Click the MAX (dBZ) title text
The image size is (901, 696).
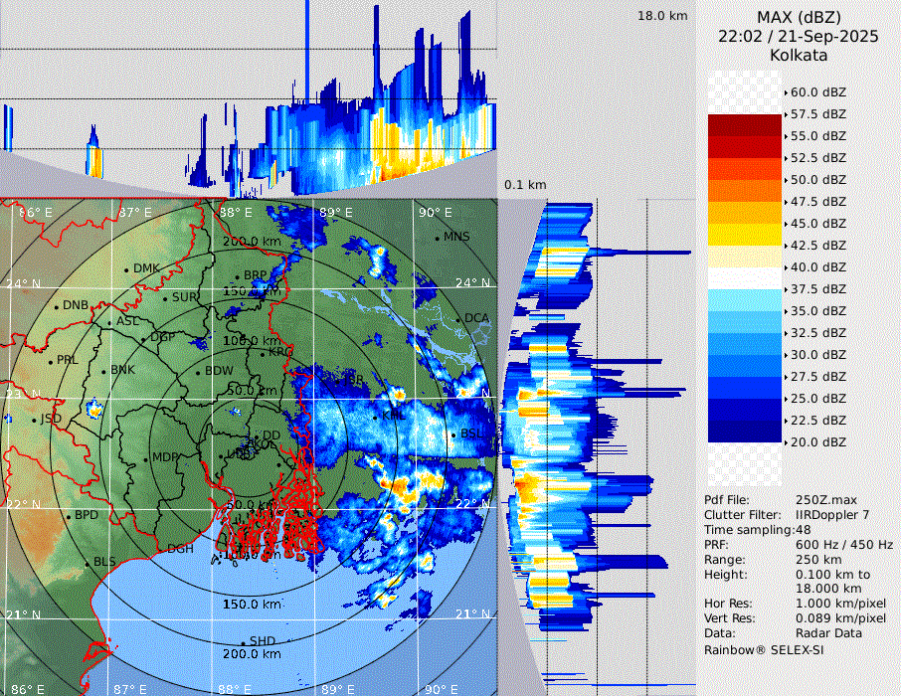[799, 17]
